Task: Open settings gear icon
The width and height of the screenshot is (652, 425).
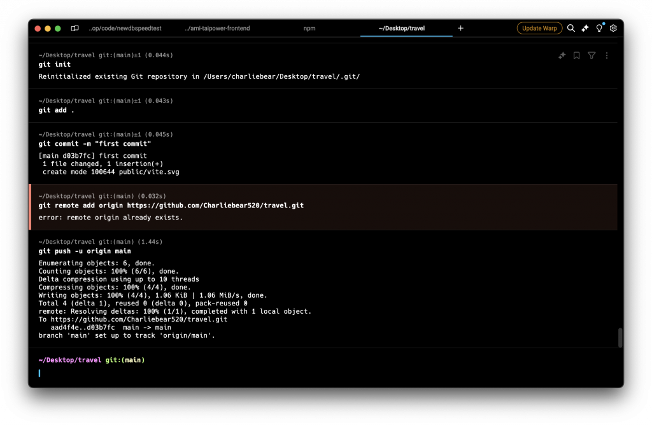Action: pos(613,28)
